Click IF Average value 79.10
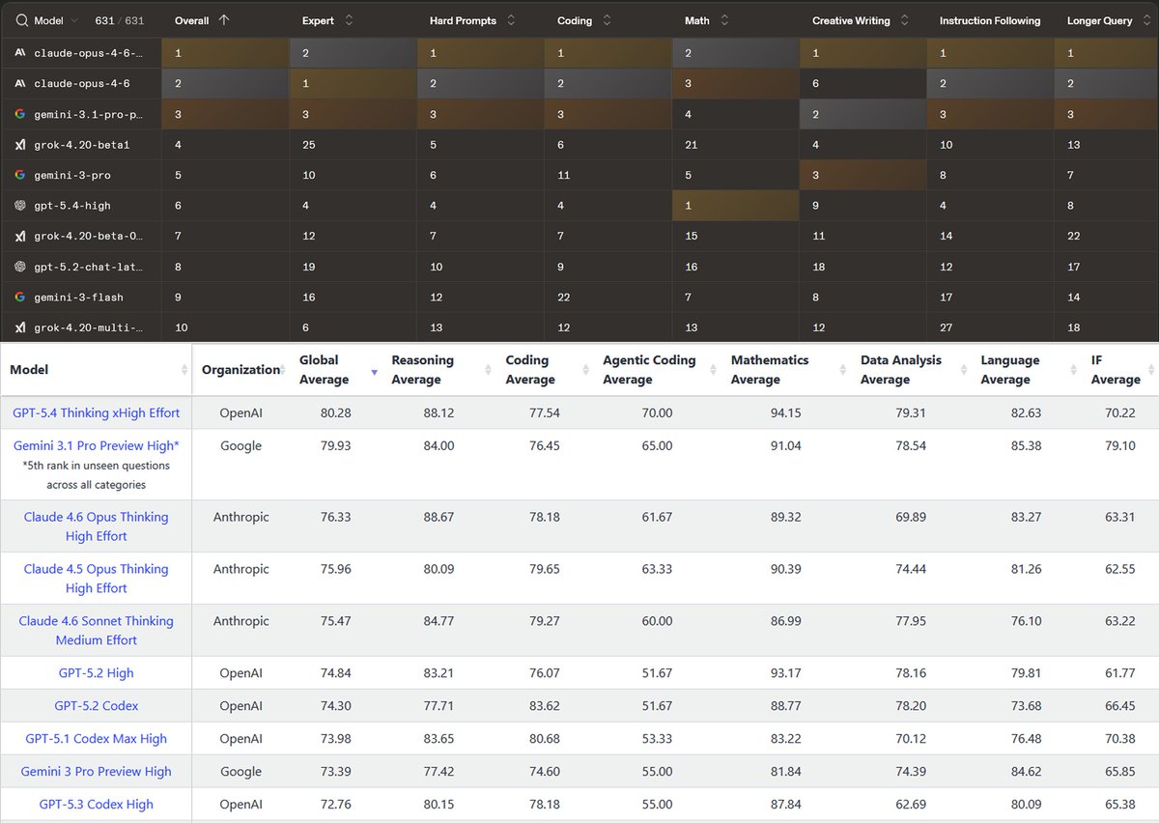 click(1118, 446)
